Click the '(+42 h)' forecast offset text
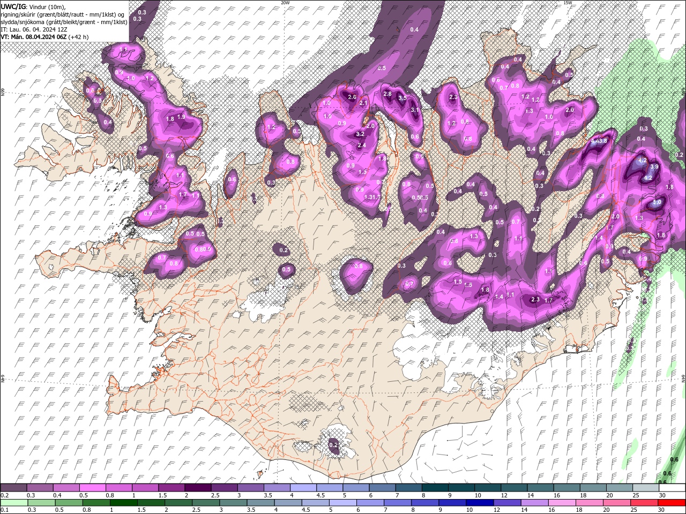 click(x=79, y=37)
